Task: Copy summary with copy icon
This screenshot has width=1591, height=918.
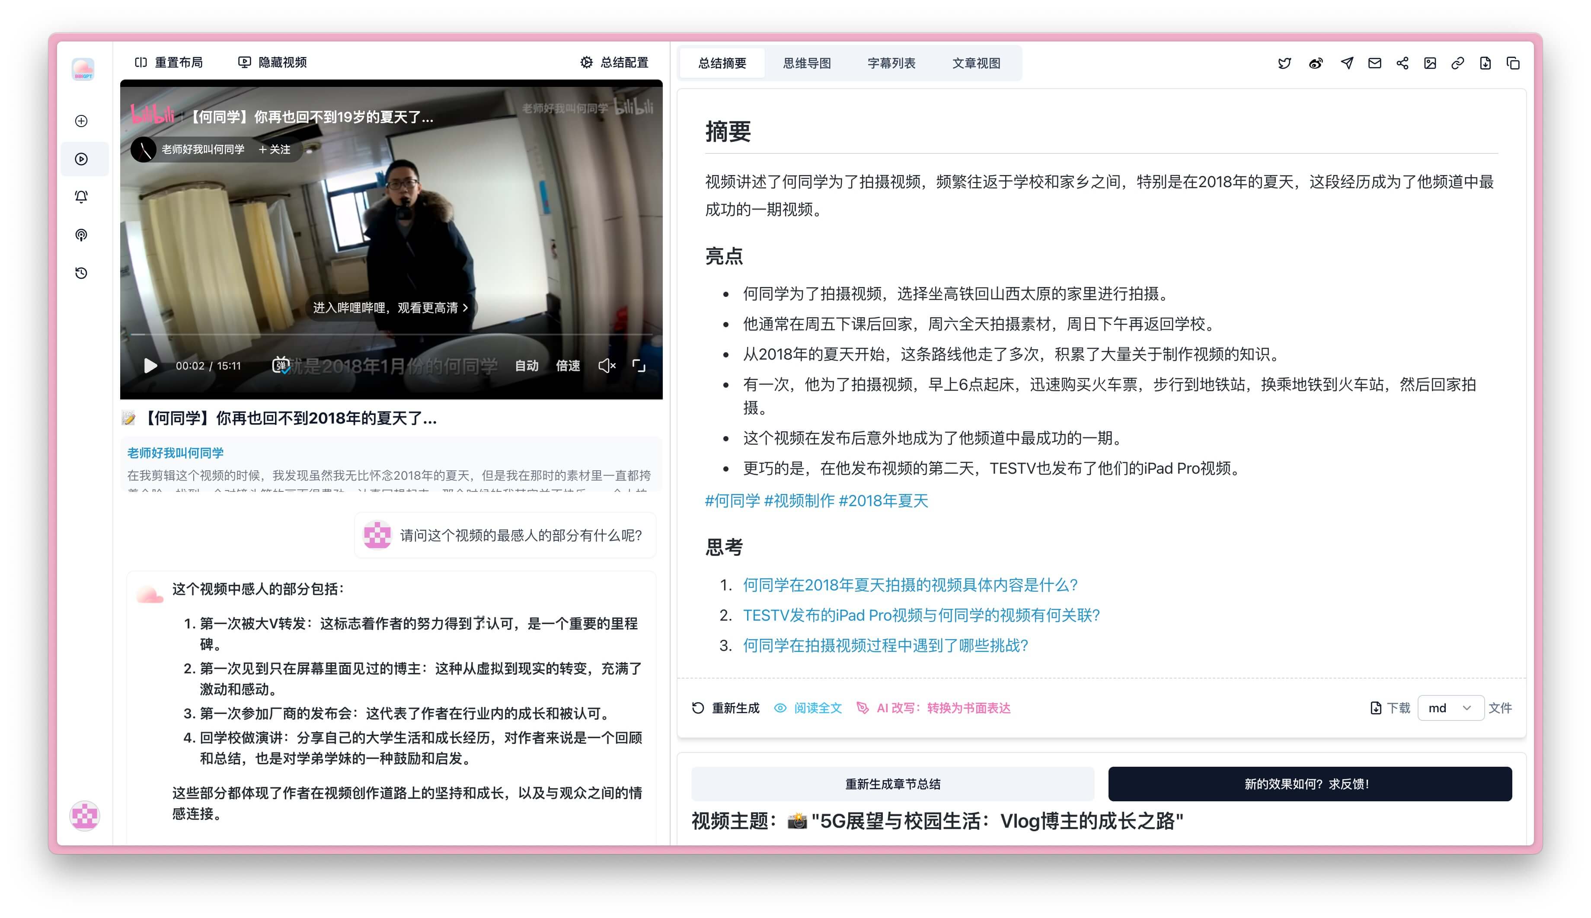Action: (x=1513, y=63)
